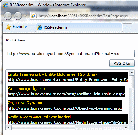Click the list's scroll up arrow
Viewport: 138px width, 135px height.
(132, 72)
